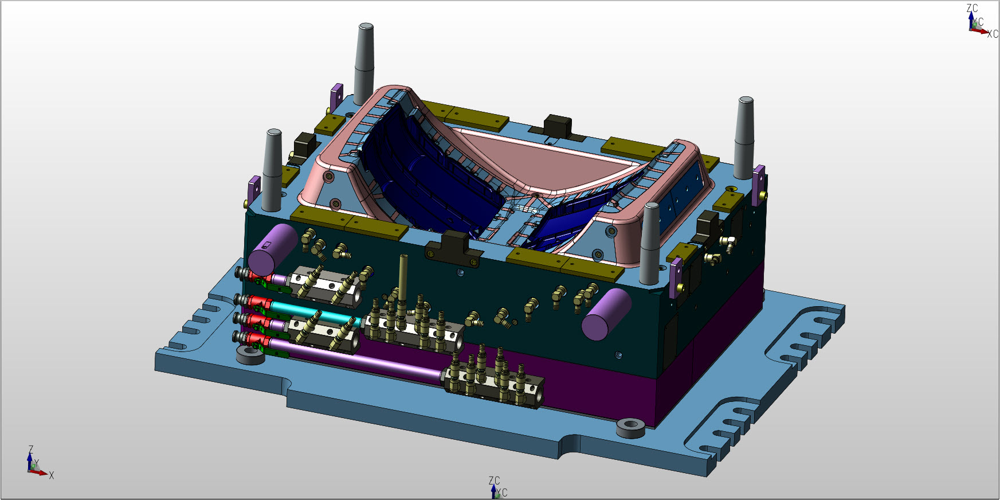
Task: Select the vertical brass tube above manifold
Action: click(x=403, y=275)
